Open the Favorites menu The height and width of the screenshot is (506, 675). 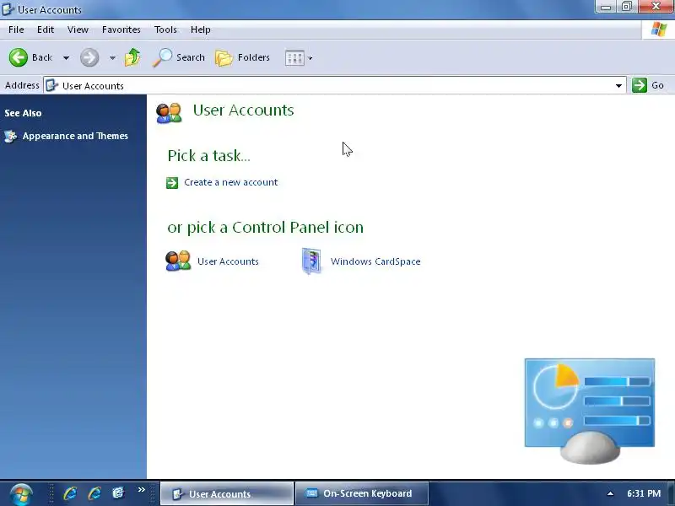tap(121, 30)
